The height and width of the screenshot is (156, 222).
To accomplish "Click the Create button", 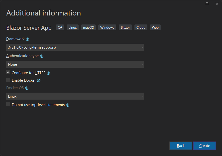I will click(205, 146).
